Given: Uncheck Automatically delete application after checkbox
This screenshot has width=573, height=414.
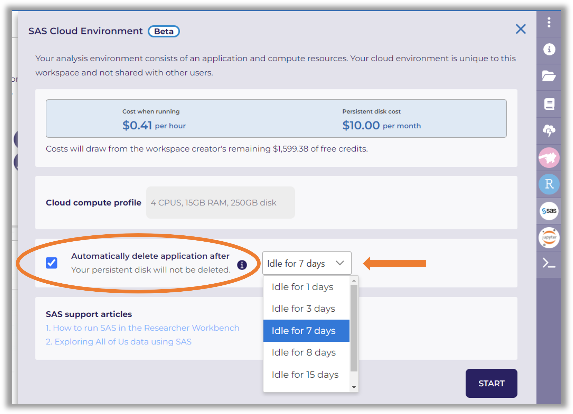Looking at the screenshot, I should tap(52, 263).
